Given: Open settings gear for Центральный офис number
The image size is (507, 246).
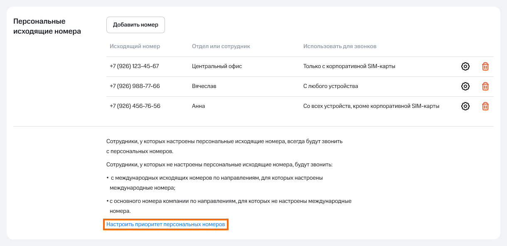Looking at the screenshot, I should [x=465, y=66].
